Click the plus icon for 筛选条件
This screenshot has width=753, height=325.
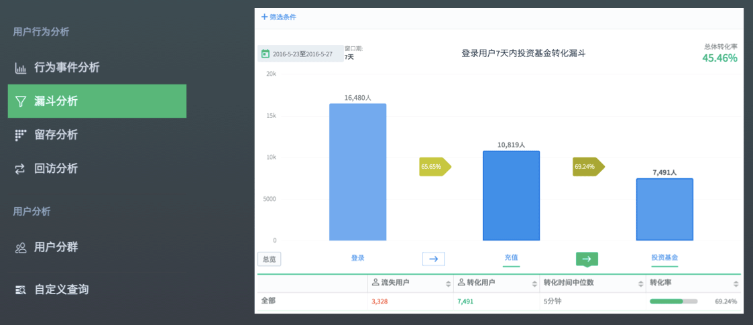[x=264, y=17]
